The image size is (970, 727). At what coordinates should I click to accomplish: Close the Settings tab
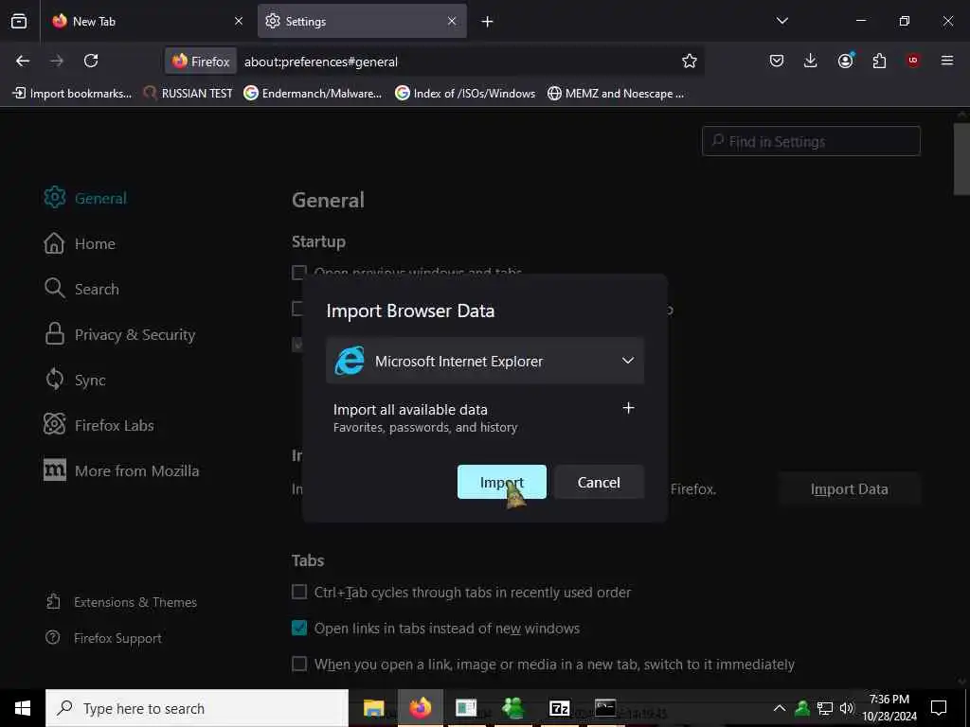(452, 21)
